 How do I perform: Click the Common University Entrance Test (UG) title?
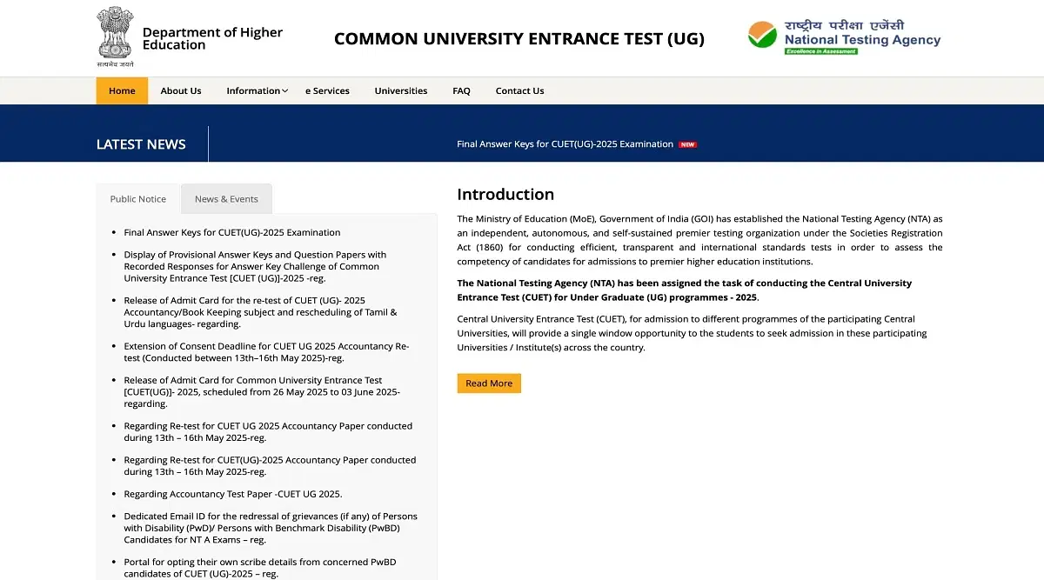coord(519,39)
